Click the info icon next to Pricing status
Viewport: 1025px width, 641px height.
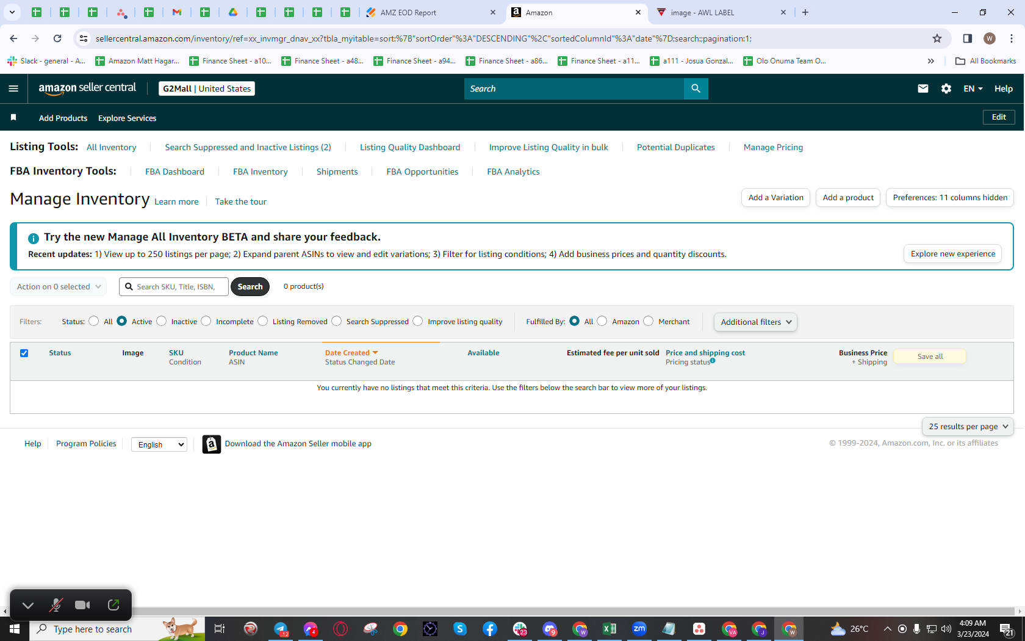pos(713,361)
